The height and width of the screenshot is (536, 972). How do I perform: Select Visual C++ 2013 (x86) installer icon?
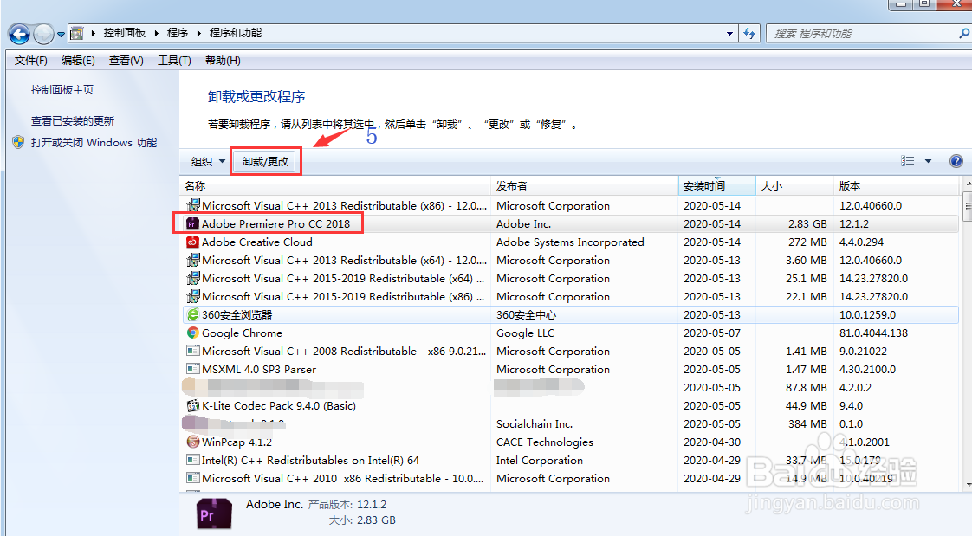(193, 205)
